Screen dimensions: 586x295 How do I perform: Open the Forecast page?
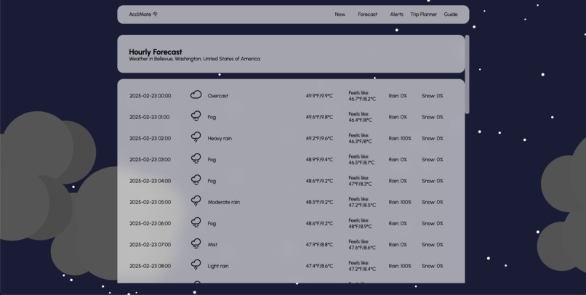pyautogui.click(x=367, y=15)
